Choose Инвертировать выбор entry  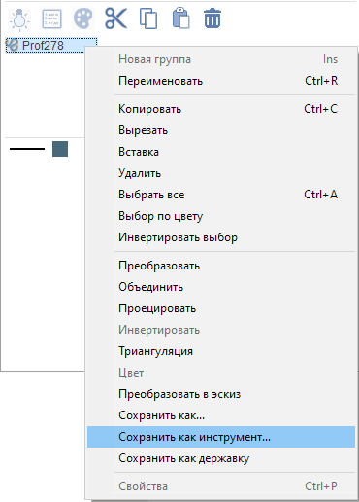pos(221,237)
